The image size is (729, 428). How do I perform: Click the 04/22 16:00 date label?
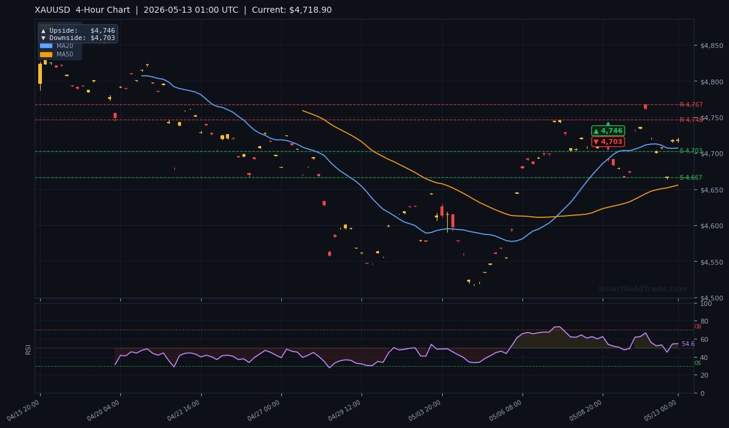coord(184,410)
